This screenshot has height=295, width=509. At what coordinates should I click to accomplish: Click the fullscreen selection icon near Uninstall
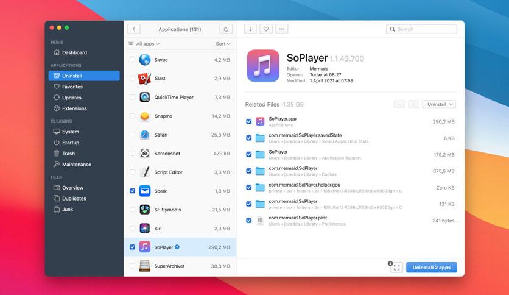pos(396,268)
